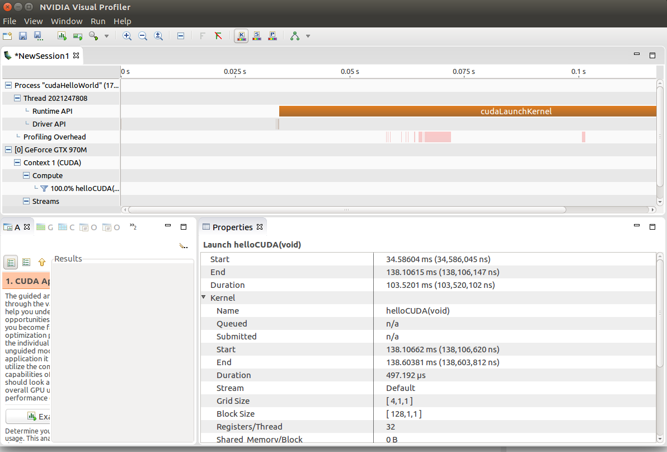Collapse the GeForce GTX 970M device row

pyautogui.click(x=8, y=150)
